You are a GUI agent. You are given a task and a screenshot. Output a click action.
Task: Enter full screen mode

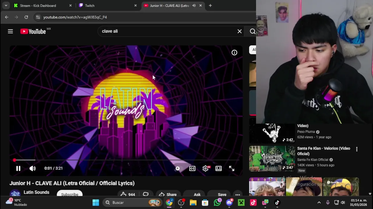(x=232, y=168)
